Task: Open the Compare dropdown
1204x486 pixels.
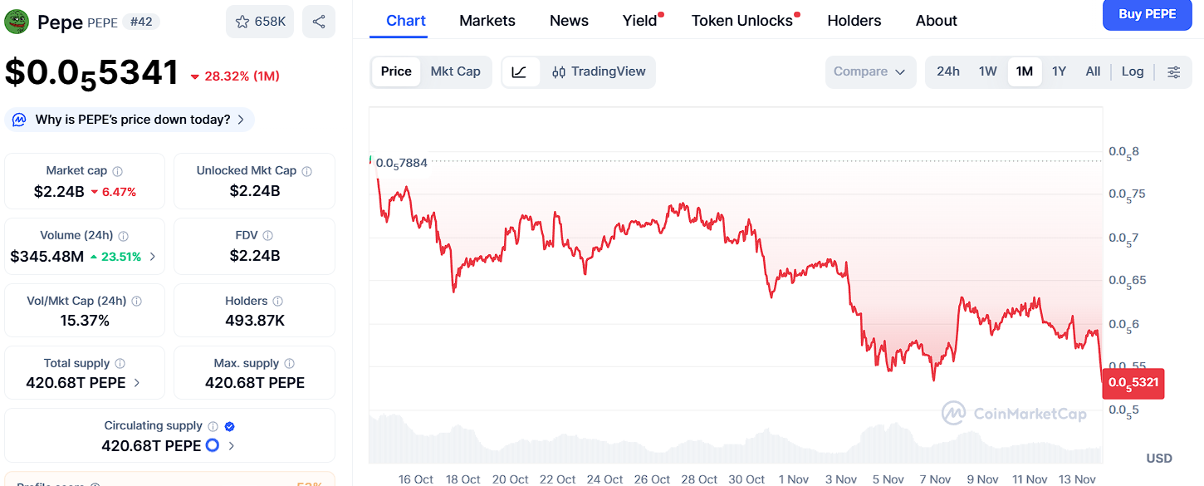Action: [x=869, y=72]
